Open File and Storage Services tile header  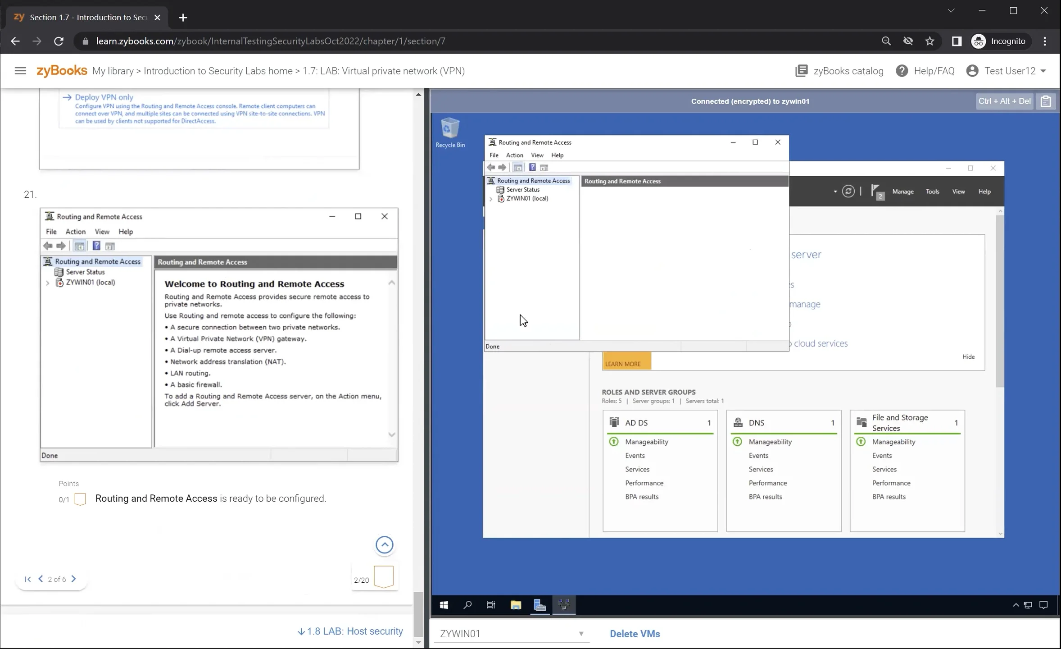click(907, 423)
